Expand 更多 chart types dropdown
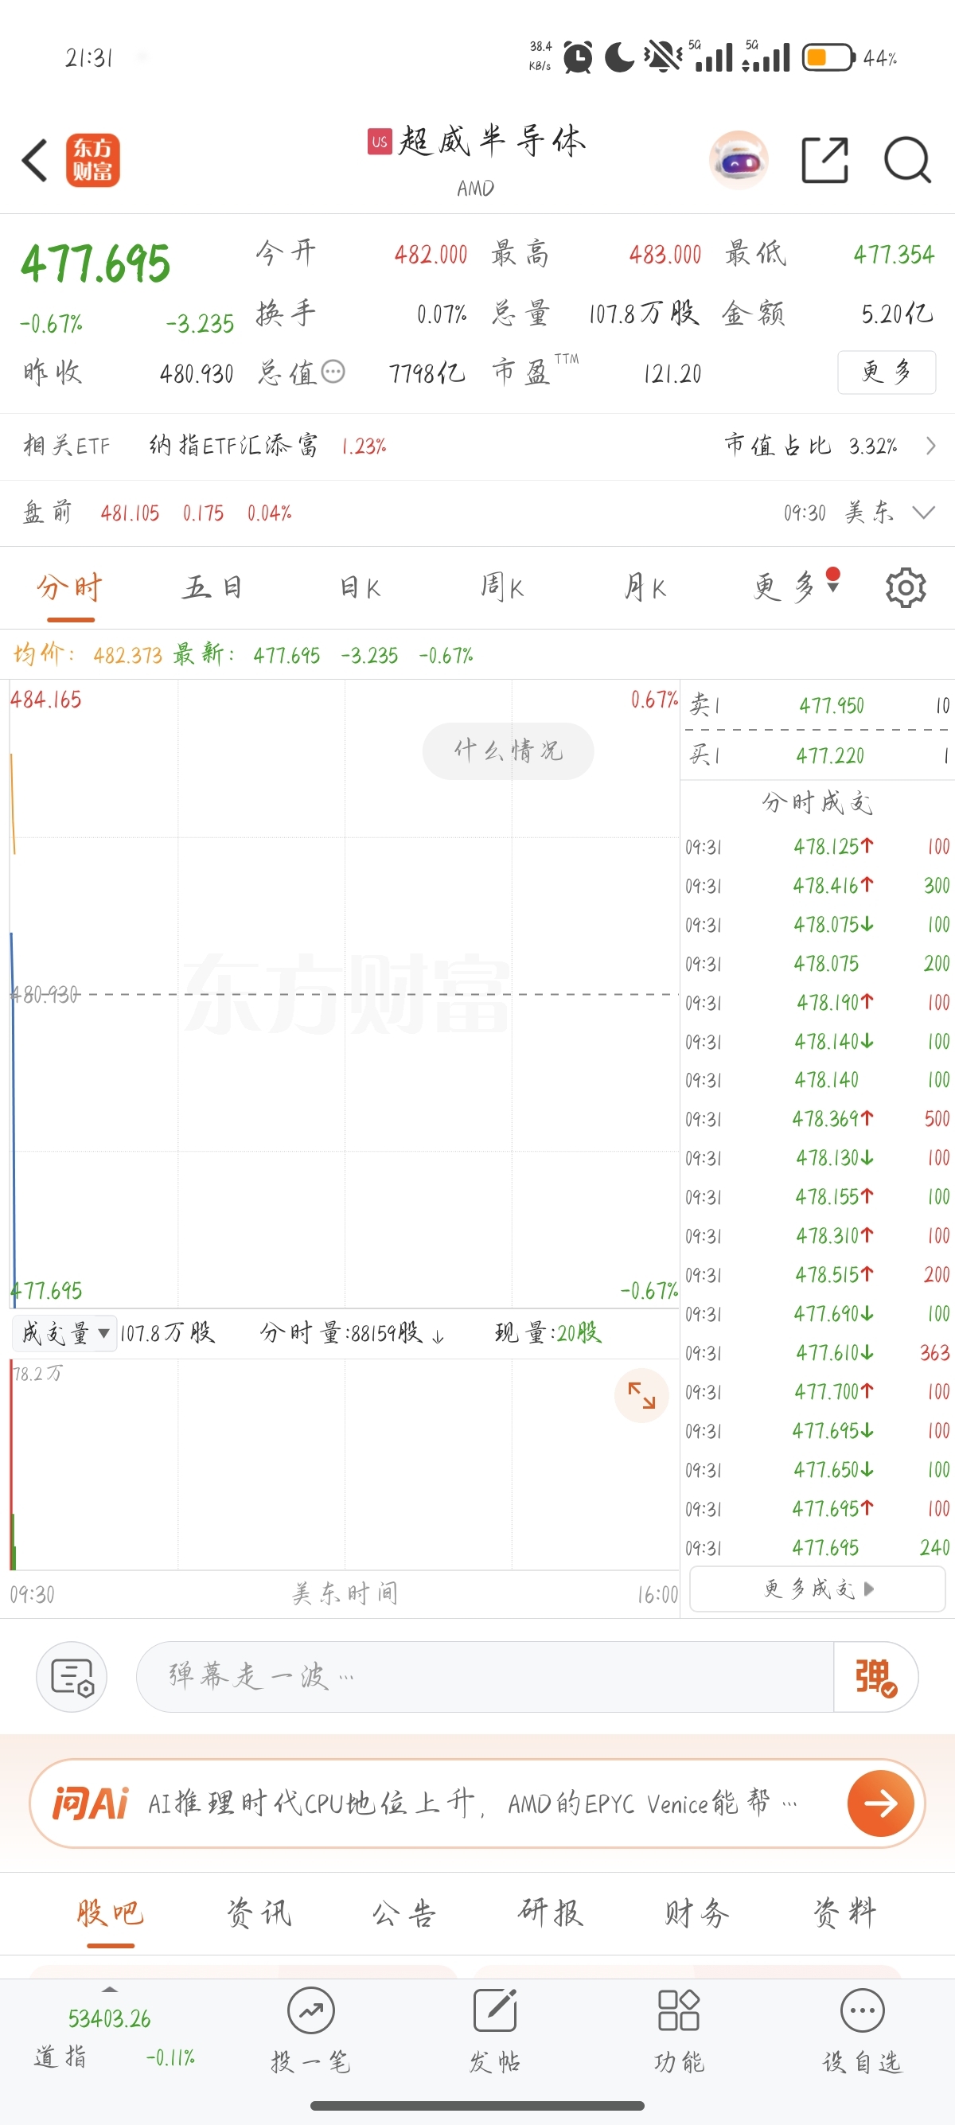Screen dimensions: 955x2125 point(796,587)
